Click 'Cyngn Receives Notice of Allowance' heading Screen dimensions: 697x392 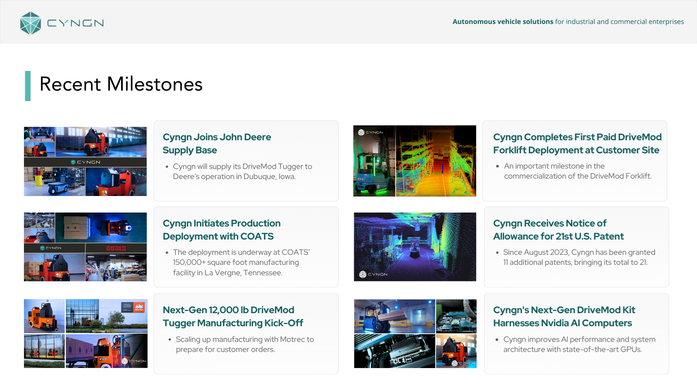[558, 230]
